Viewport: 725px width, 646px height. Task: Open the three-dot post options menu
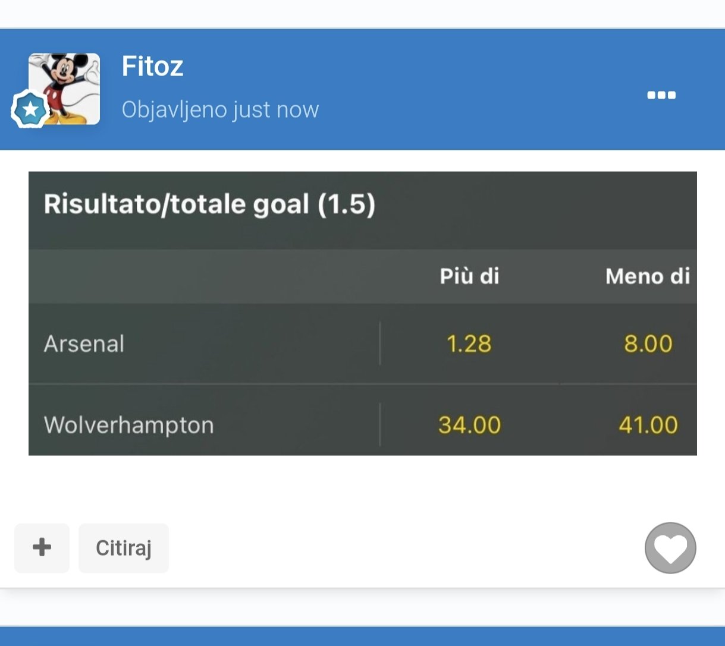coord(661,95)
